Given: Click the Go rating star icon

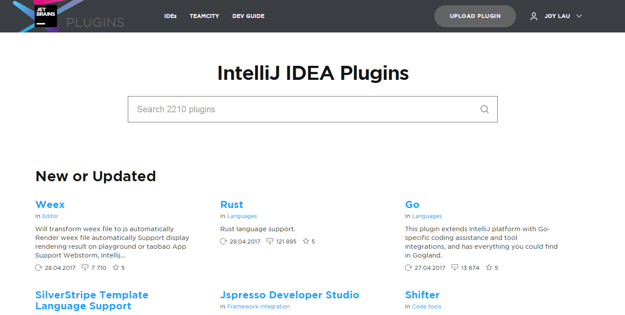Looking at the screenshot, I should click(x=489, y=268).
